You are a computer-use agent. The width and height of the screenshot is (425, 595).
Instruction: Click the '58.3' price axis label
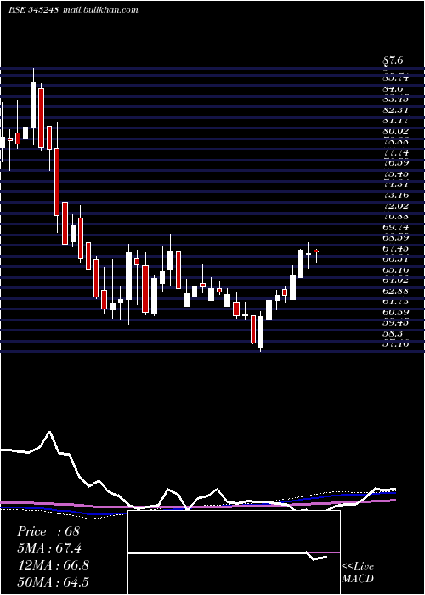(393, 333)
